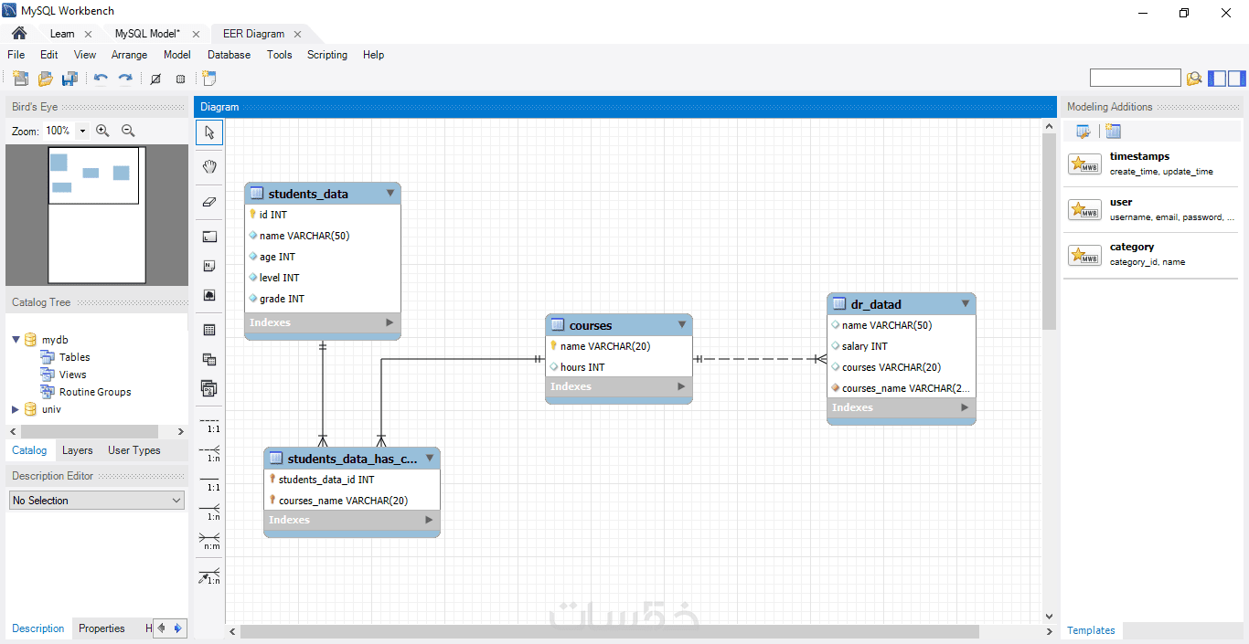The width and height of the screenshot is (1249, 644).
Task: Open the Database menu
Action: [x=229, y=55]
